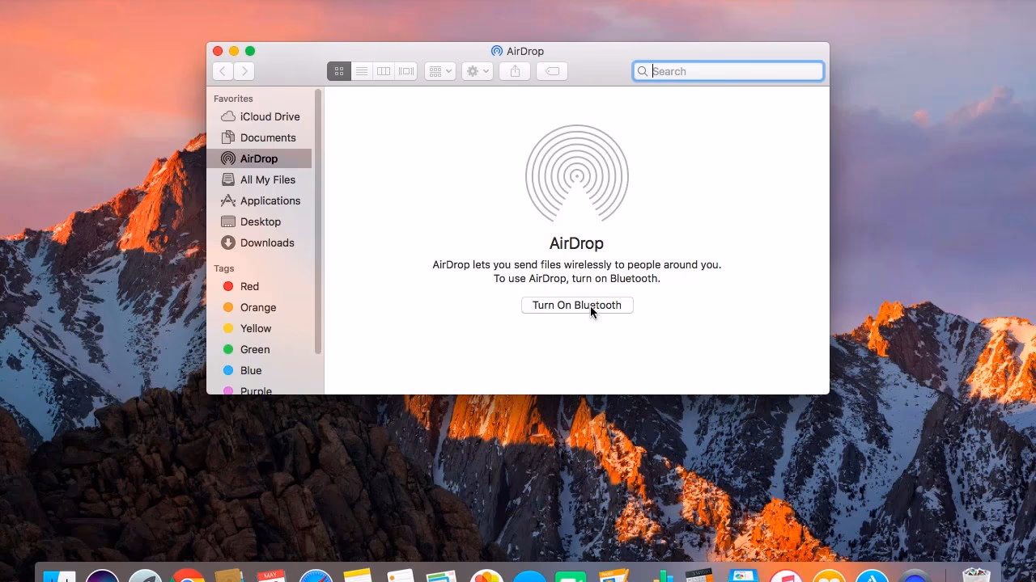1036x582 pixels.
Task: Open the Share menu from the toolbar
Action: coord(515,71)
